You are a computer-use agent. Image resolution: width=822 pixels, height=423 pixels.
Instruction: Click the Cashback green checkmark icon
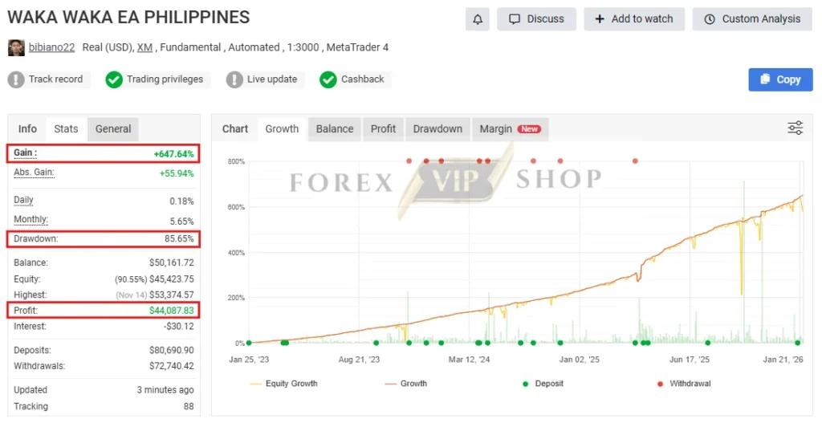(x=328, y=79)
